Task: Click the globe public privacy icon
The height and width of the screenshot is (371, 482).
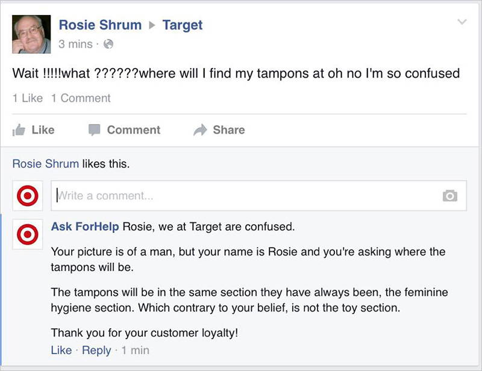Action: pos(108,44)
